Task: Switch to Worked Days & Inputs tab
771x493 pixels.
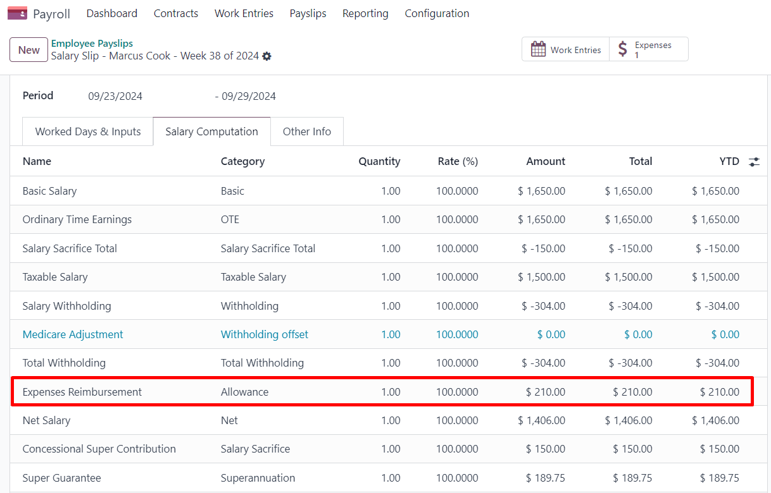Action: coord(88,131)
